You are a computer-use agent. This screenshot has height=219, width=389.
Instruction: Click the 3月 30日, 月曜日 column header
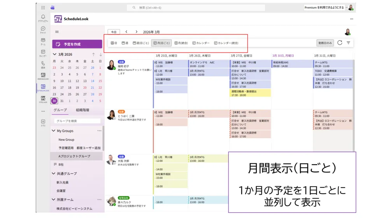coord(283,56)
